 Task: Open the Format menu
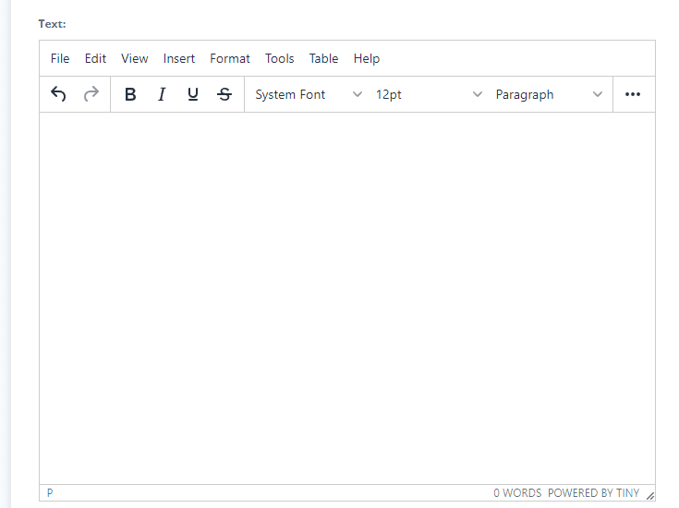coord(230,58)
